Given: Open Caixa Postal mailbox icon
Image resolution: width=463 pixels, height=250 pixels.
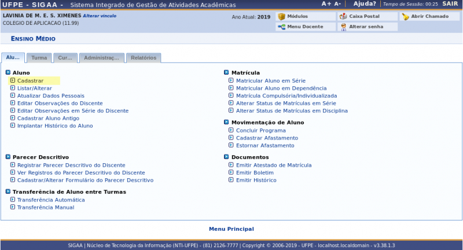Looking at the screenshot, I should pos(343,17).
